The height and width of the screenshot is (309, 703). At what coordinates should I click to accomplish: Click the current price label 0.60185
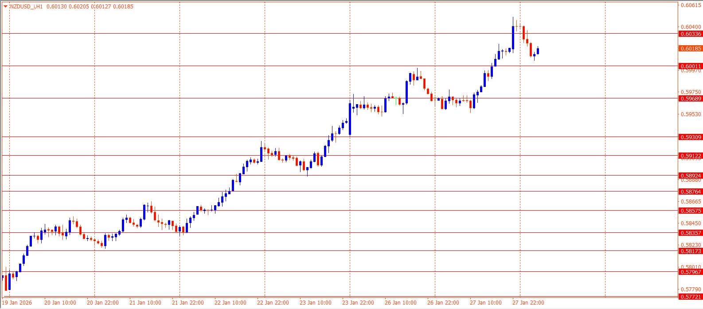(691, 48)
